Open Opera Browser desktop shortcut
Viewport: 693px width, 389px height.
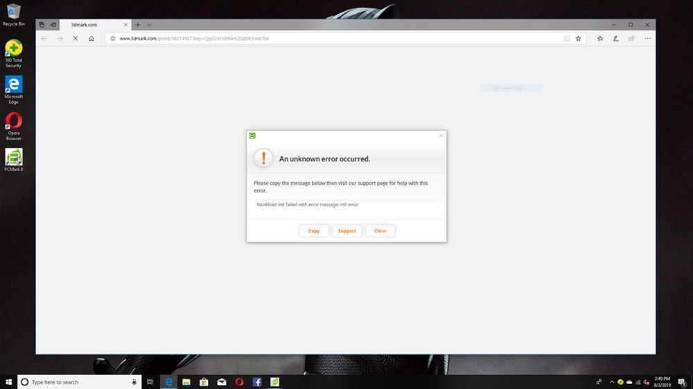click(13, 126)
